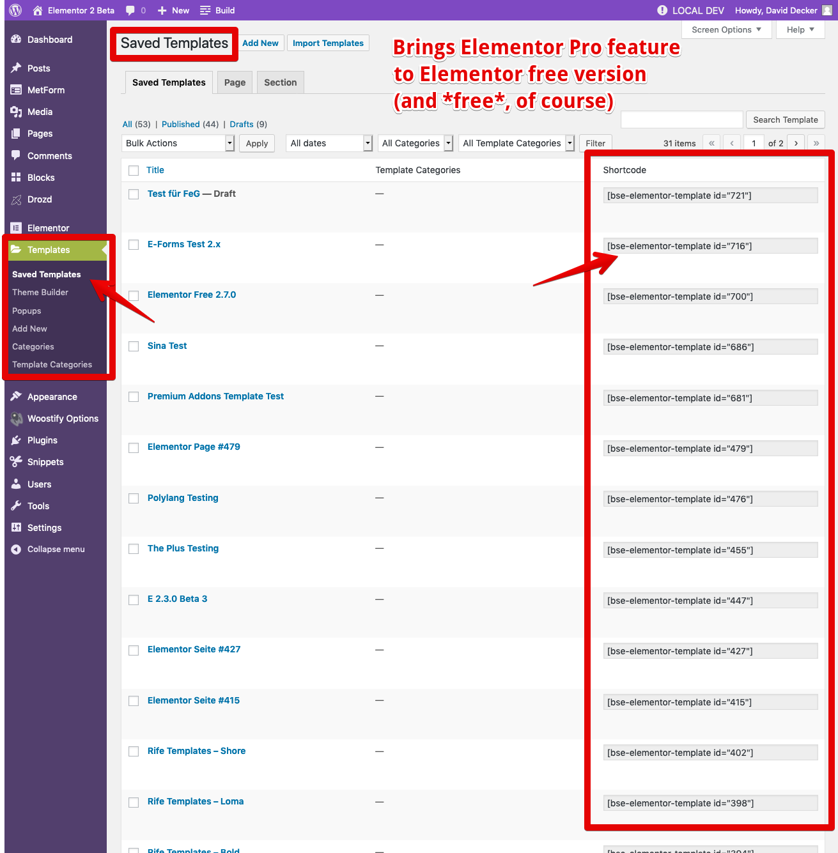
Task: Click the Drozd sidebar icon
Action: click(x=16, y=199)
